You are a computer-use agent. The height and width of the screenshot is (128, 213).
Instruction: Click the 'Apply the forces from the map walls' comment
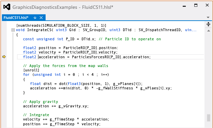66,66
